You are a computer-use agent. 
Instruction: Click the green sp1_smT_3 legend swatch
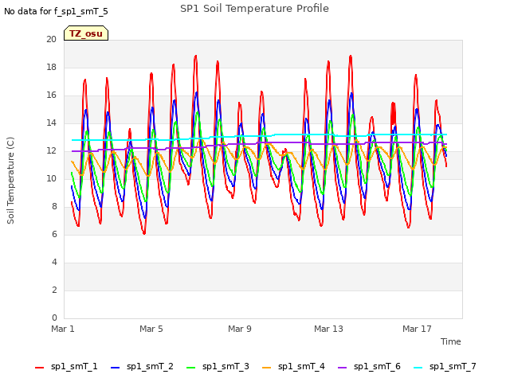coord(191,368)
